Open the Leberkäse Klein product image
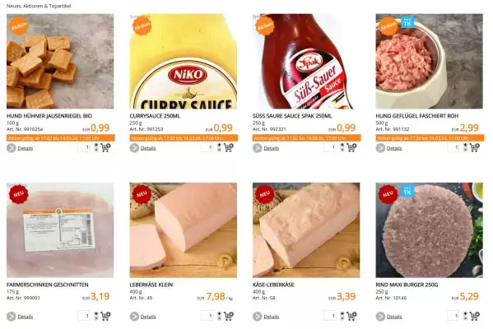The image size is (493, 329). (184, 230)
